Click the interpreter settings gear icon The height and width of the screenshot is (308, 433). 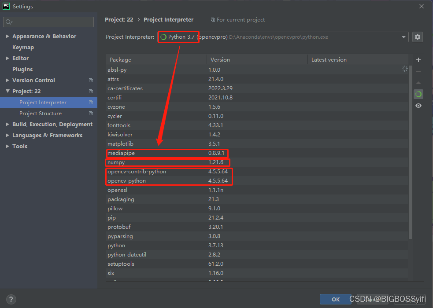[417, 37]
